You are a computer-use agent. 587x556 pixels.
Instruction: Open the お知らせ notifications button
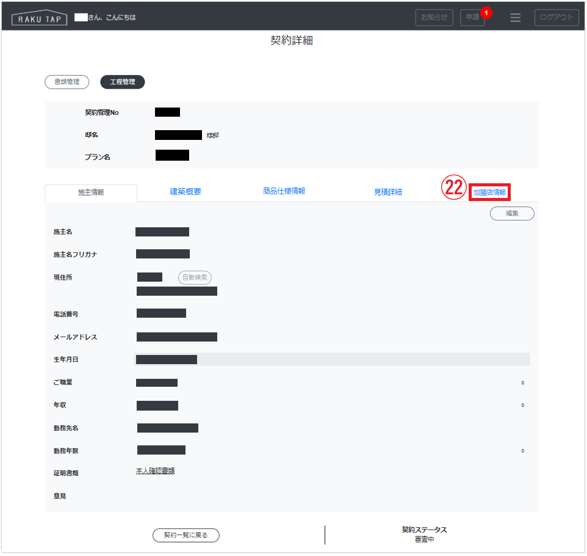434,17
